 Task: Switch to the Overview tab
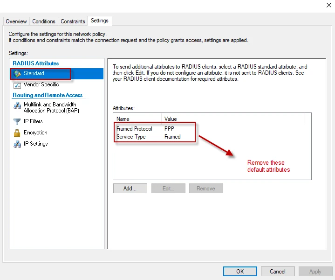[16, 21]
